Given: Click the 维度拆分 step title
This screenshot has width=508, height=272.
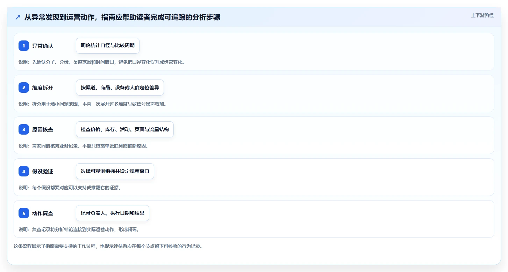Looking at the screenshot, I should [x=43, y=88].
